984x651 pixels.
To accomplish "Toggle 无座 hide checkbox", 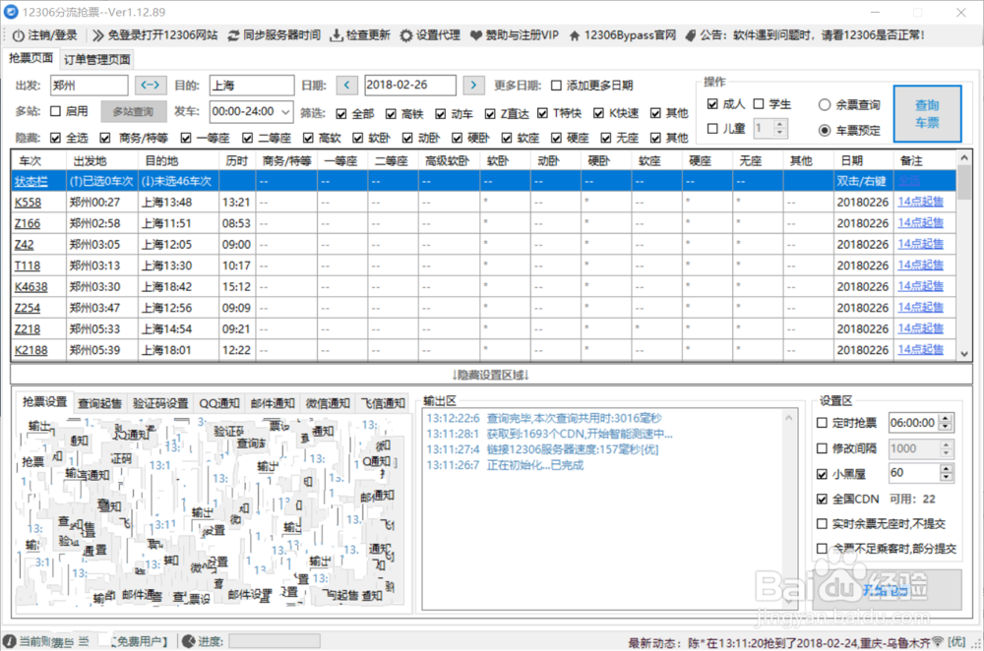I will point(605,138).
